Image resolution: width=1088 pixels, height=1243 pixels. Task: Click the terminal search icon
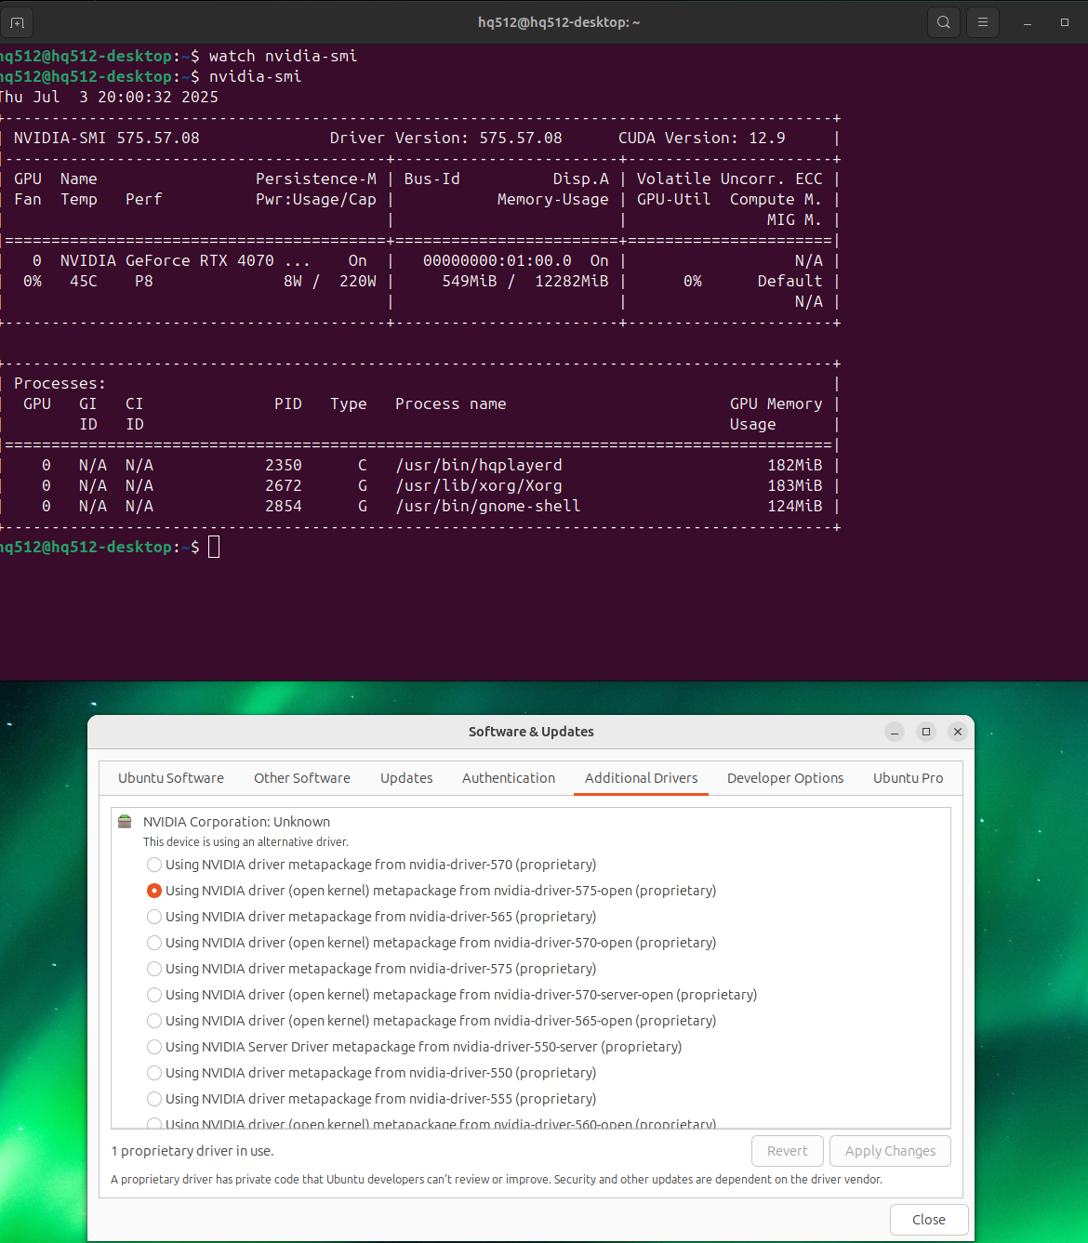(x=944, y=22)
